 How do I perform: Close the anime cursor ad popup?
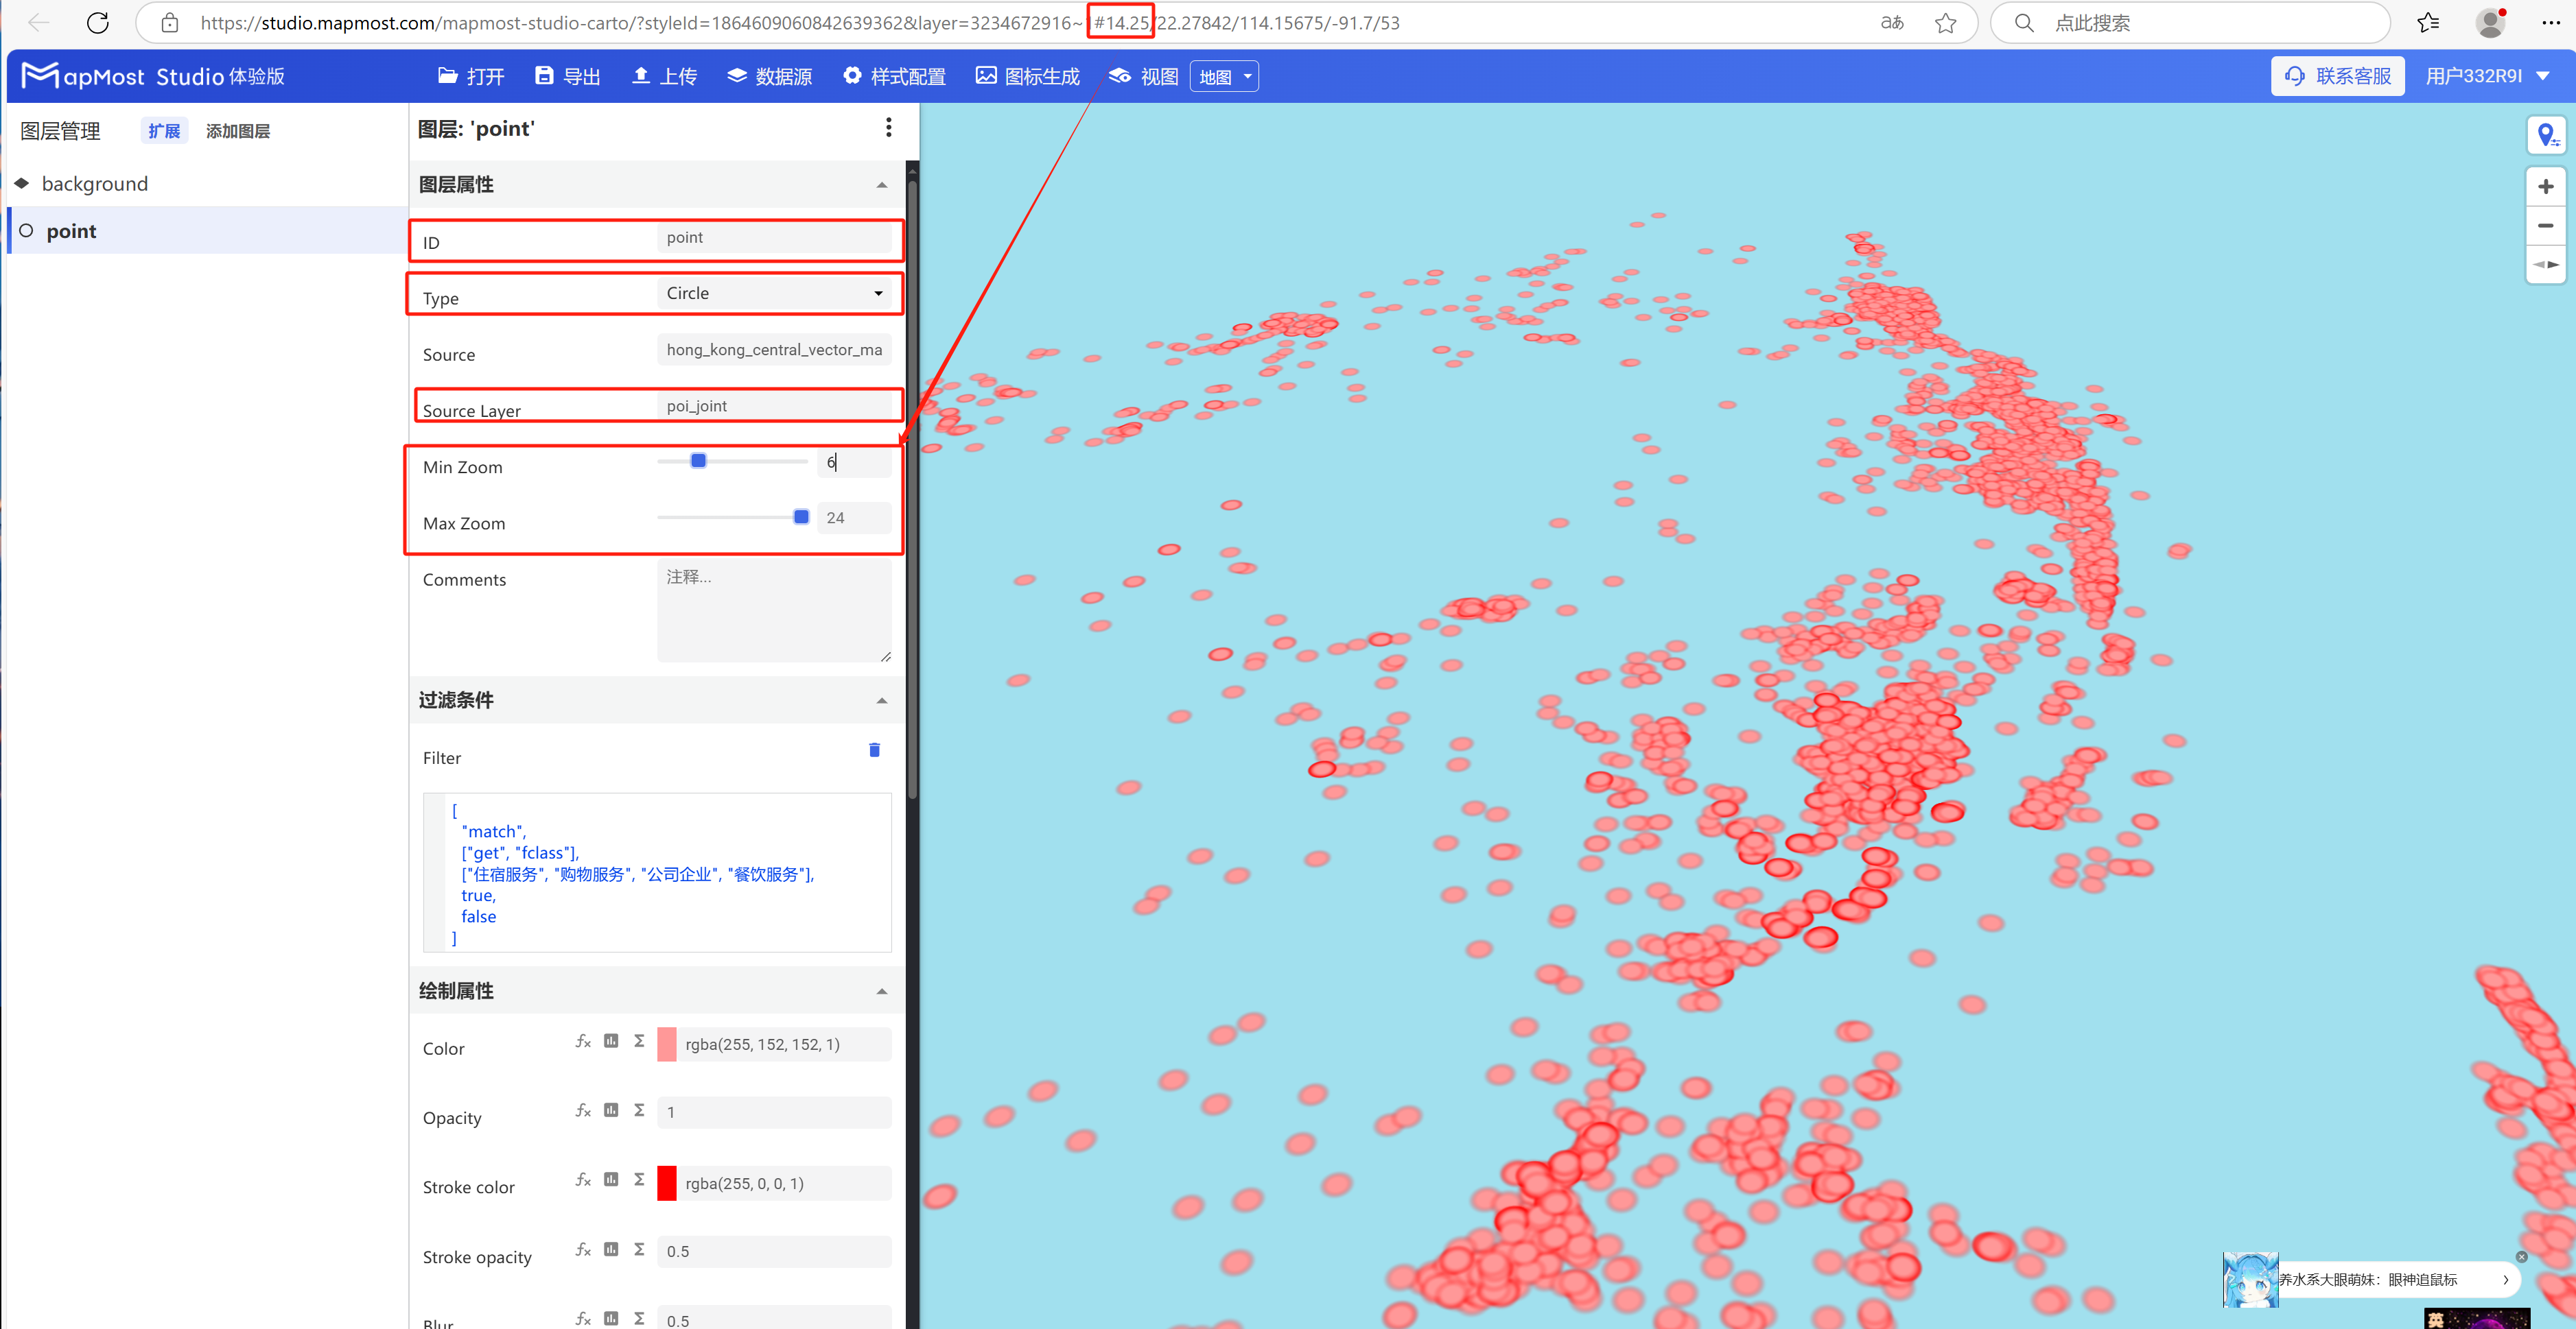tap(2521, 1257)
